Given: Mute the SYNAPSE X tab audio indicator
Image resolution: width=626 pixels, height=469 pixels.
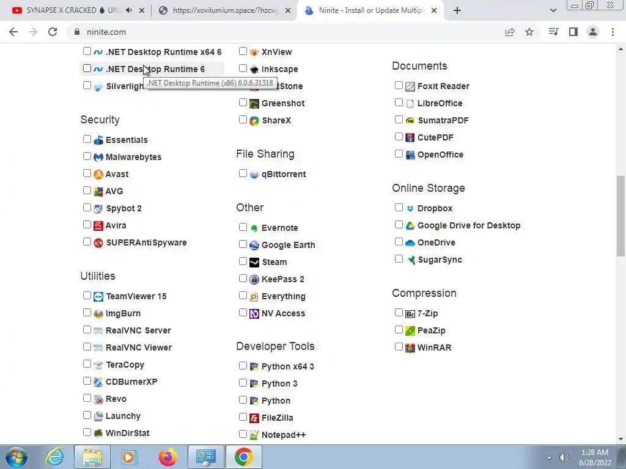Looking at the screenshot, I should pyautogui.click(x=128, y=10).
